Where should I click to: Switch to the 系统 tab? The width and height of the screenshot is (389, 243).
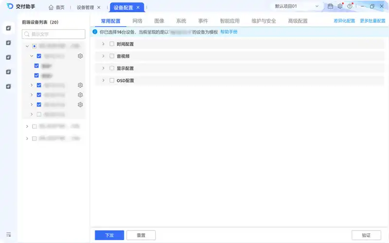click(181, 21)
